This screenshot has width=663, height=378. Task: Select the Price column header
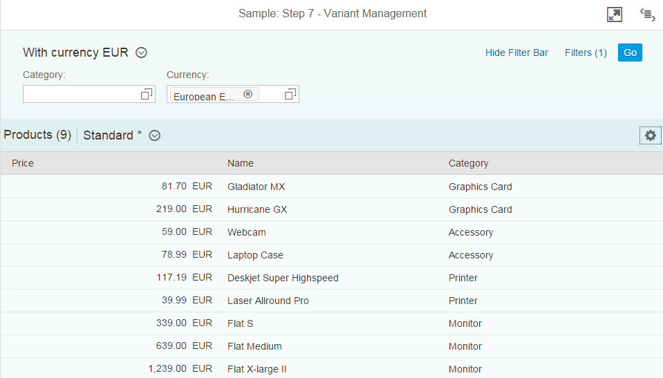tap(23, 163)
